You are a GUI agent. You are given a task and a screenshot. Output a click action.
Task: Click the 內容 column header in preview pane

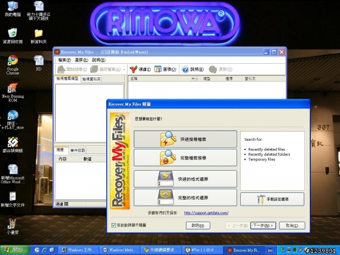pos(67,159)
